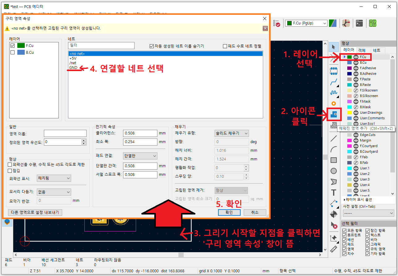Open the F.Cu (PgUp) layer selector
This screenshot has height=276, width=398.
coord(306,23)
